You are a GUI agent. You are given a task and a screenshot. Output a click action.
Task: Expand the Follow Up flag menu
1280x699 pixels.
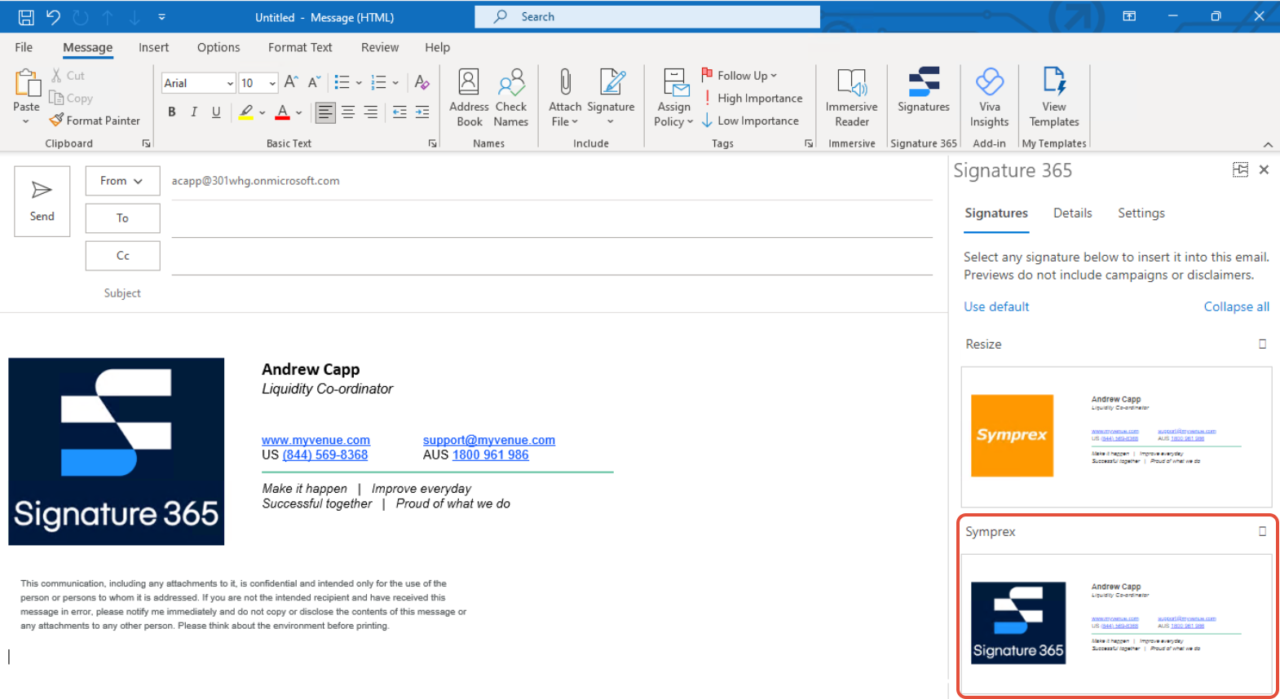pyautogui.click(x=739, y=75)
